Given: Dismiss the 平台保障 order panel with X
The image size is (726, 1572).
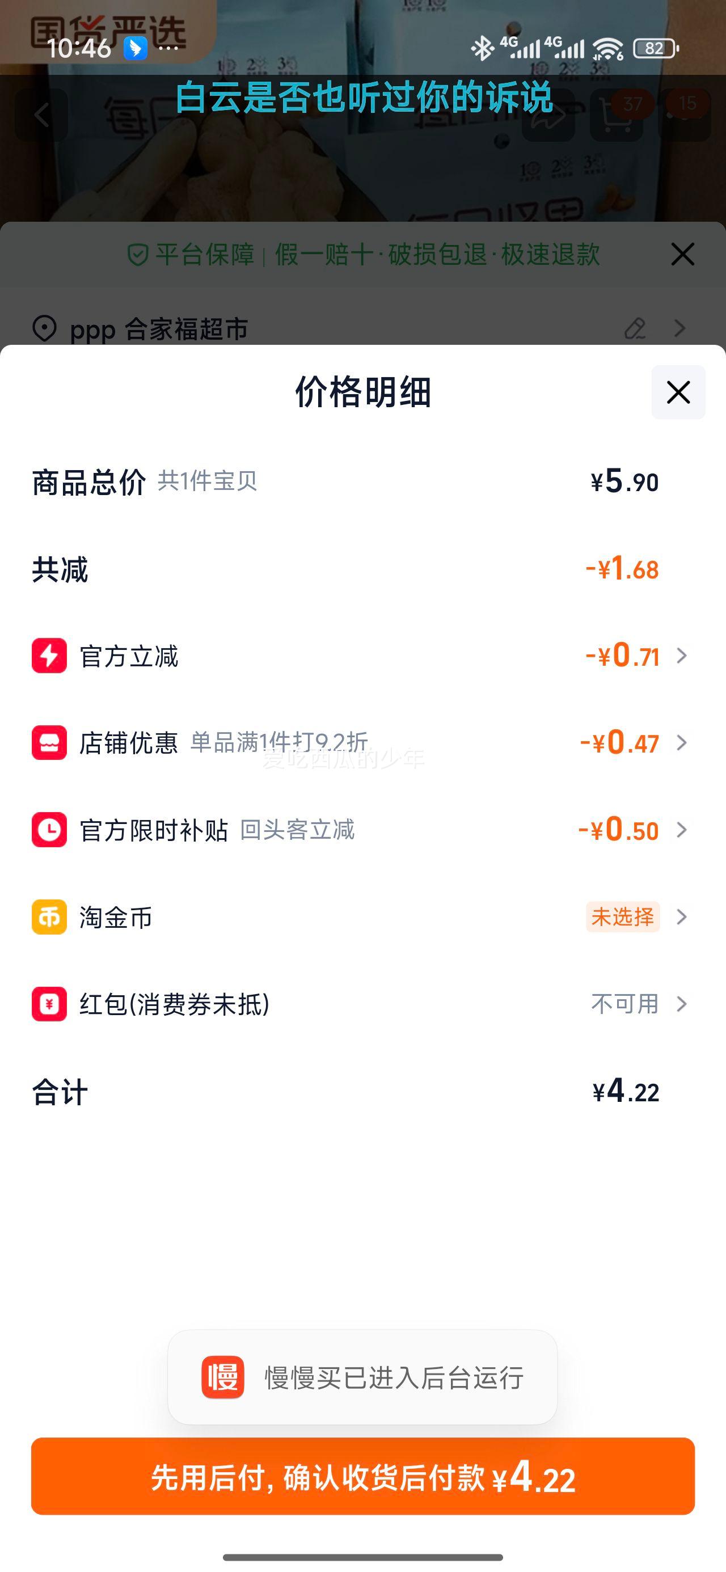Looking at the screenshot, I should [683, 254].
